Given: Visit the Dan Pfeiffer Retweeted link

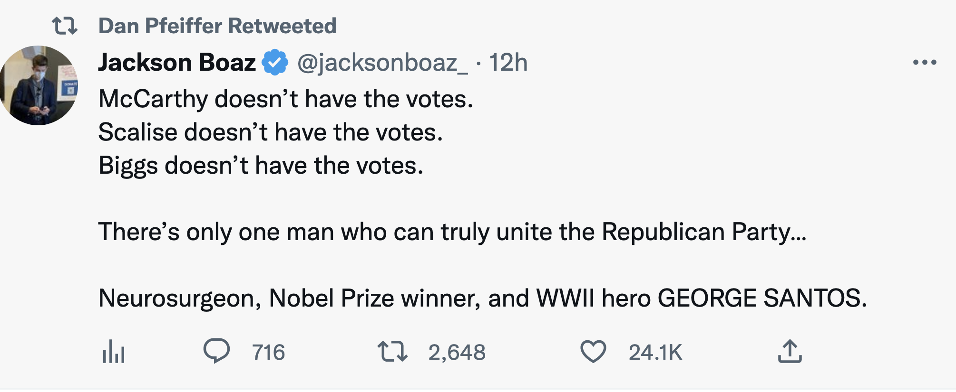Looking at the screenshot, I should [217, 26].
